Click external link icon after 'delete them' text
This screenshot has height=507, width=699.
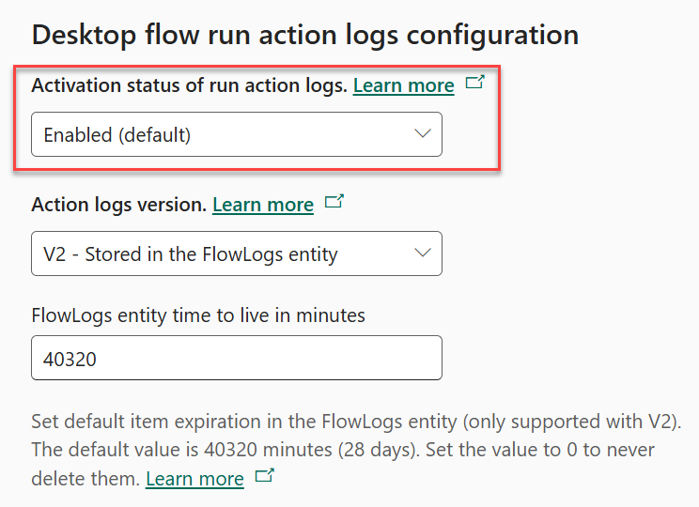click(x=264, y=475)
